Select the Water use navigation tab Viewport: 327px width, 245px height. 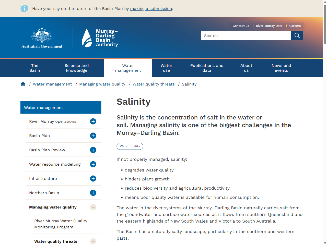pos(166,68)
